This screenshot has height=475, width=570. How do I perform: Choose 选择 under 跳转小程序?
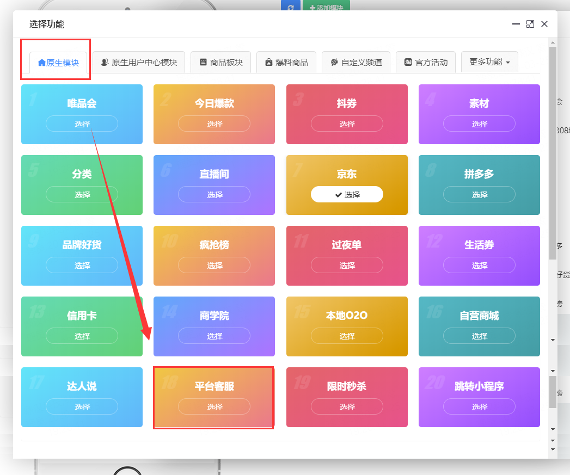click(x=479, y=406)
